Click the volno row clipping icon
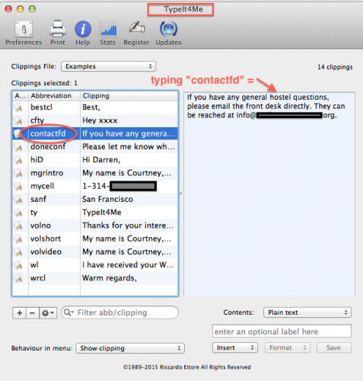The width and height of the screenshot is (363, 381). pyautogui.click(x=18, y=226)
